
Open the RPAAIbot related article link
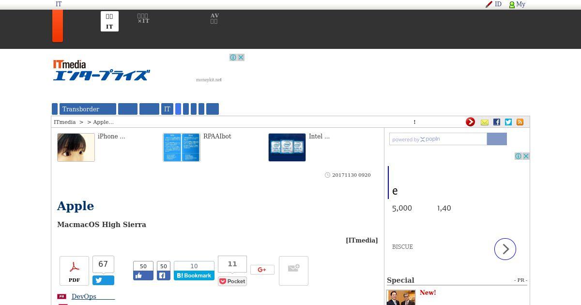click(x=217, y=137)
